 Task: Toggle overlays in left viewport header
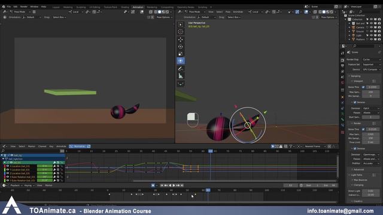[142, 12]
